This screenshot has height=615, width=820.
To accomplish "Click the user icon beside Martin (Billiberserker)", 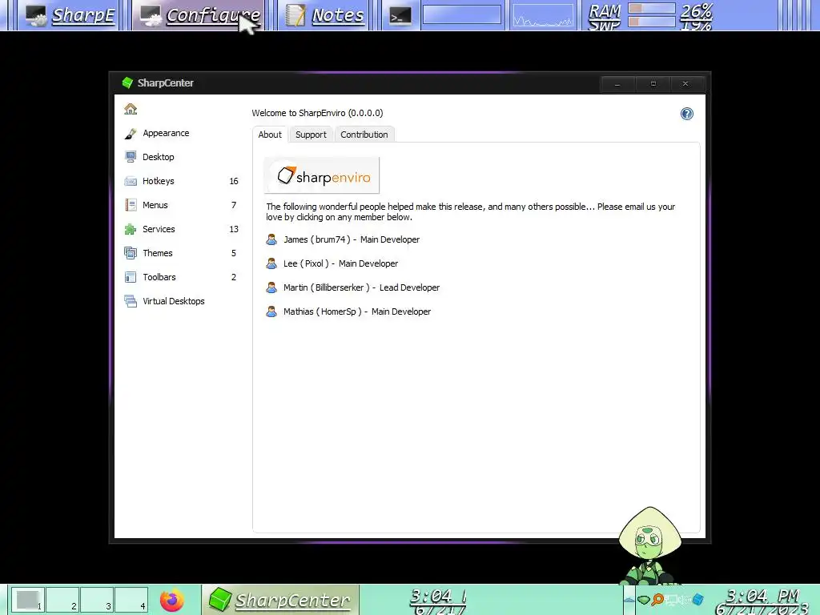I will [x=271, y=287].
